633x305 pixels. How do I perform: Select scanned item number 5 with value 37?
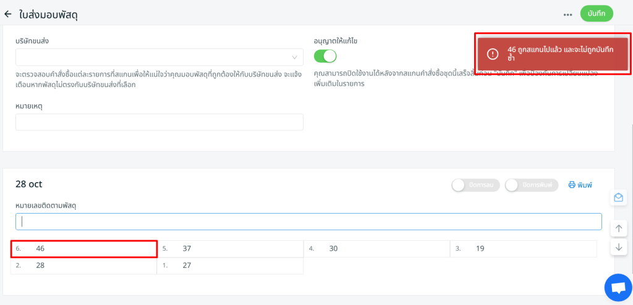[230, 249]
